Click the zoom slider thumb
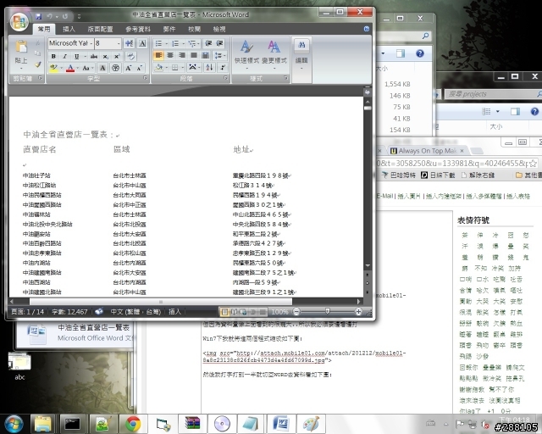Image resolution: width=542 pixels, height=434 pixels. (x=328, y=312)
